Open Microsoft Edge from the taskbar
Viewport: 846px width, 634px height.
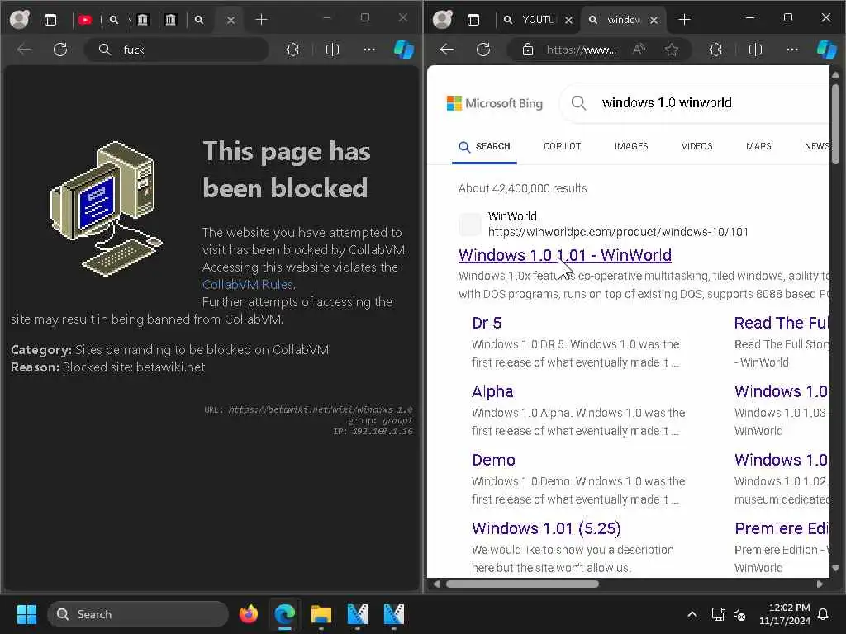(x=285, y=614)
